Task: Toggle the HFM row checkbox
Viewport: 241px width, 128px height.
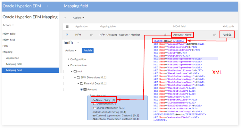Action: (x=67, y=35)
